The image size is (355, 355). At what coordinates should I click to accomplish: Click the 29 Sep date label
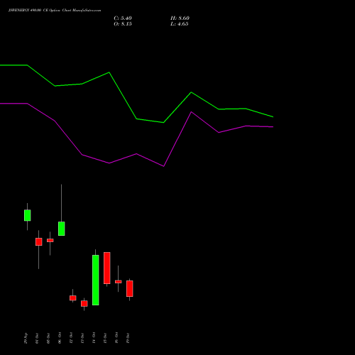tap(26, 339)
